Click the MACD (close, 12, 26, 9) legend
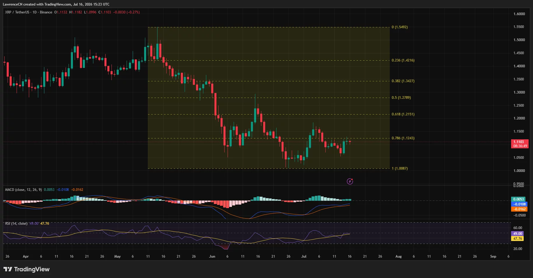Viewport: 533px width, 278px height. tap(23, 190)
